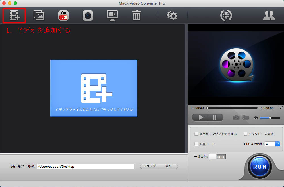Image resolution: width=284 pixels, height=187 pixels.
Task: Open the users about icon
Action: (269, 16)
